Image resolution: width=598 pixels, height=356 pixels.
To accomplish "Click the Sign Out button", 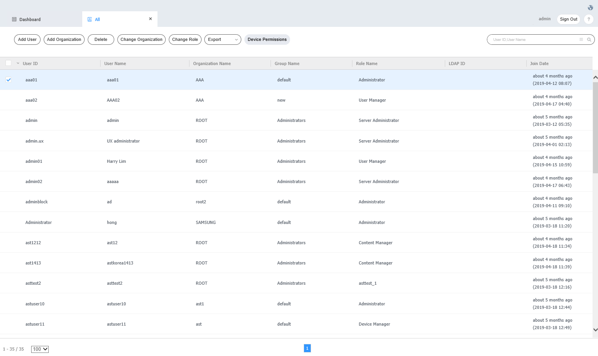I will tap(568, 19).
